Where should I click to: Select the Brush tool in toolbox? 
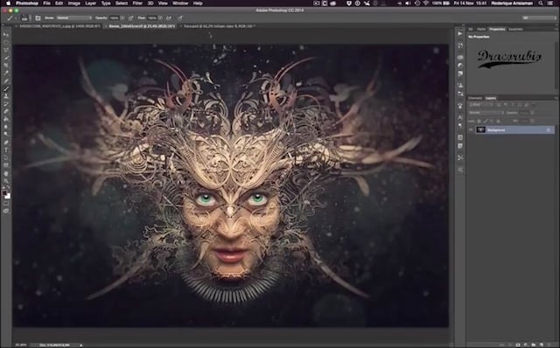(6, 88)
